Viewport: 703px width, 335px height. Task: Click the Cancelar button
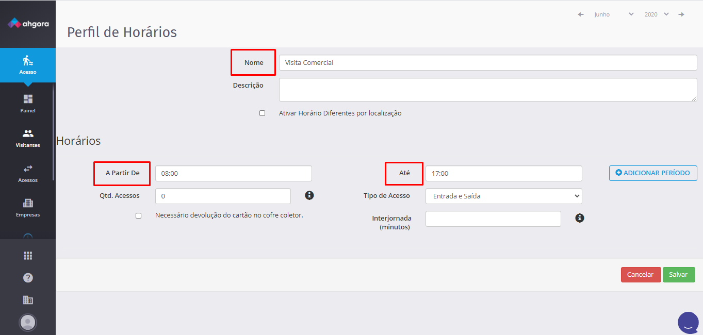(x=641, y=274)
